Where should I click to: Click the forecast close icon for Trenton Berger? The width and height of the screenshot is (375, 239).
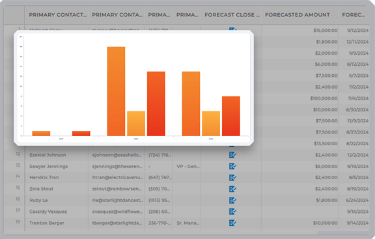[x=232, y=223]
